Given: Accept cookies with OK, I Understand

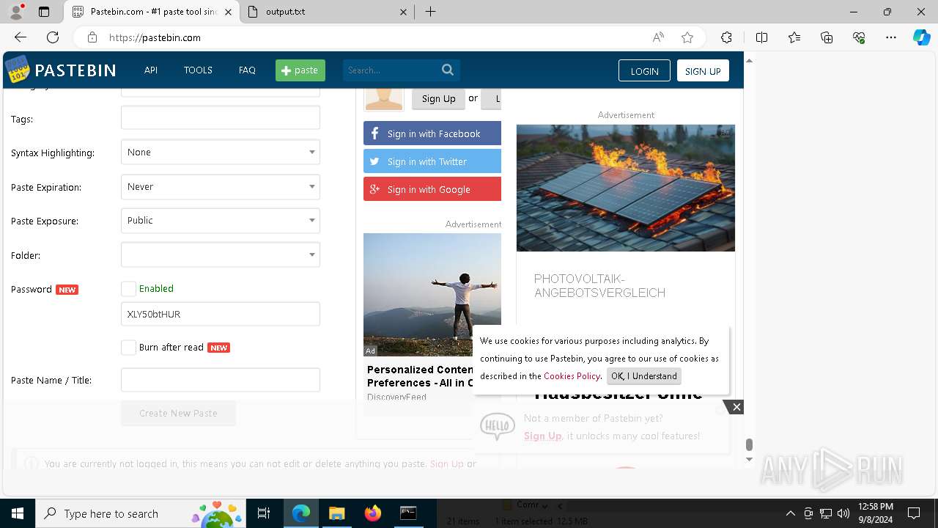Looking at the screenshot, I should coord(644,376).
